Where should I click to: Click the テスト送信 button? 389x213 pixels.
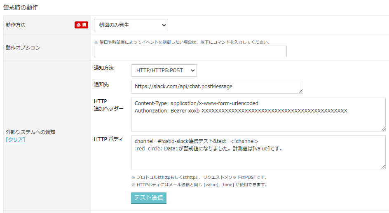149,198
